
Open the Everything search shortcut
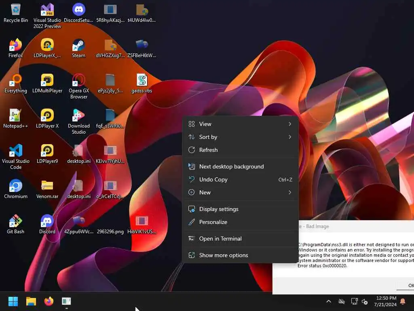point(16,83)
